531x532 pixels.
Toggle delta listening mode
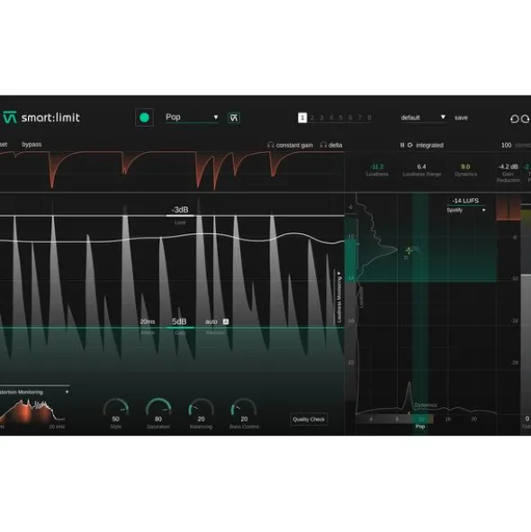click(335, 145)
